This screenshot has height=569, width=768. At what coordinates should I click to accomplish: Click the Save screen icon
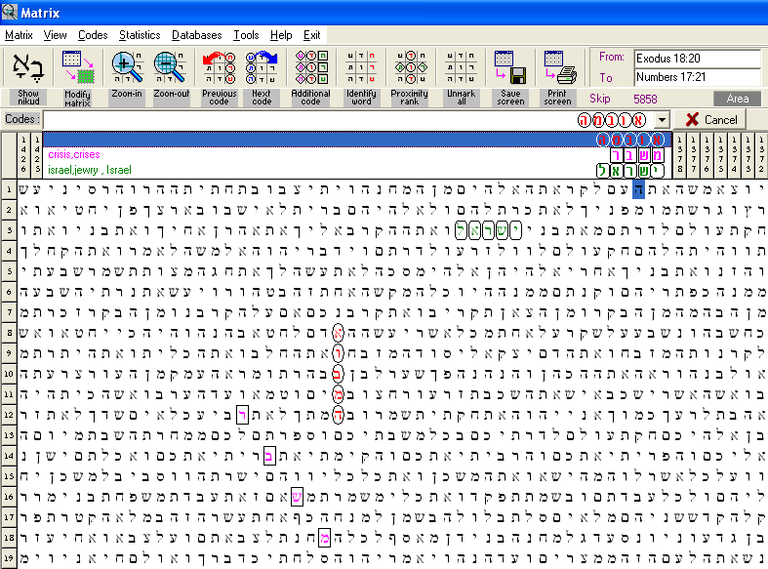click(510, 68)
